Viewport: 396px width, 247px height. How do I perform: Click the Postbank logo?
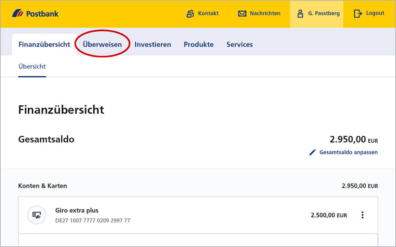(x=35, y=13)
